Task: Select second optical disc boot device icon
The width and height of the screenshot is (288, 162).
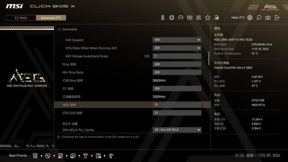Action: (73, 156)
